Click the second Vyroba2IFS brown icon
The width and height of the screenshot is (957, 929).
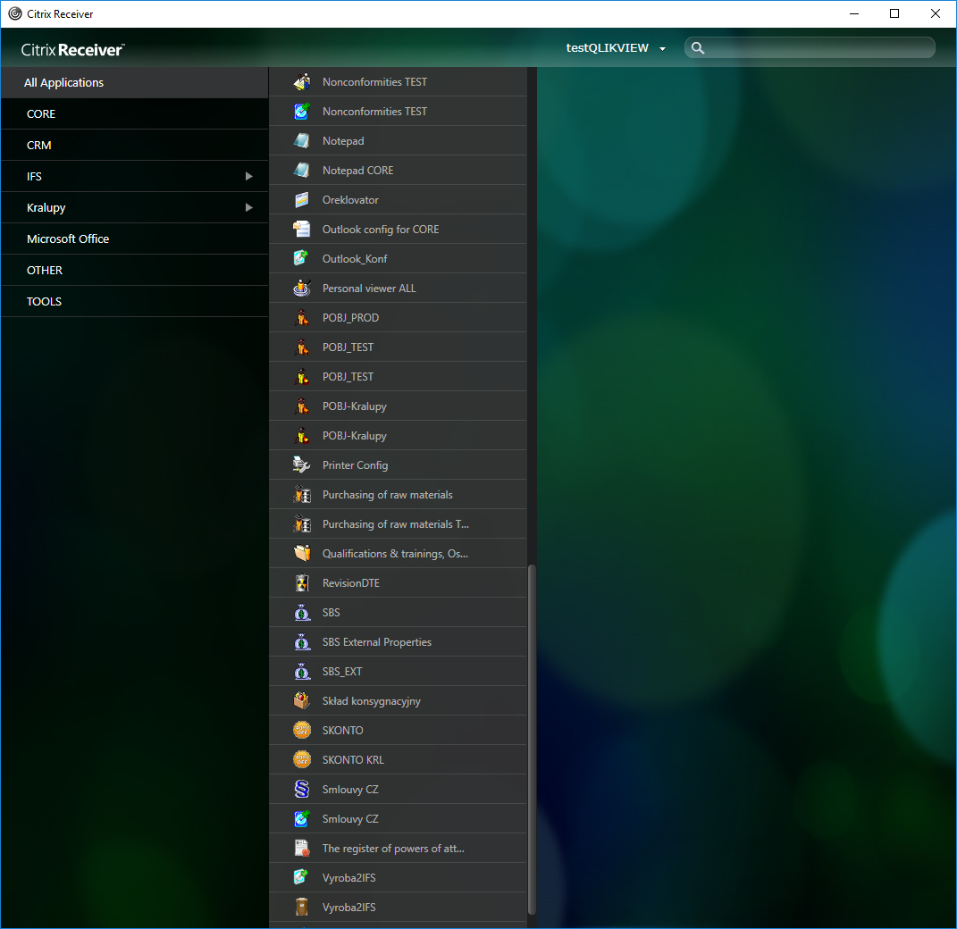[x=301, y=907]
